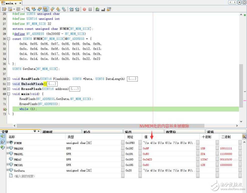
Task: Collapse the main function fold at line 69
Action: pyautogui.click(x=9, y=94)
